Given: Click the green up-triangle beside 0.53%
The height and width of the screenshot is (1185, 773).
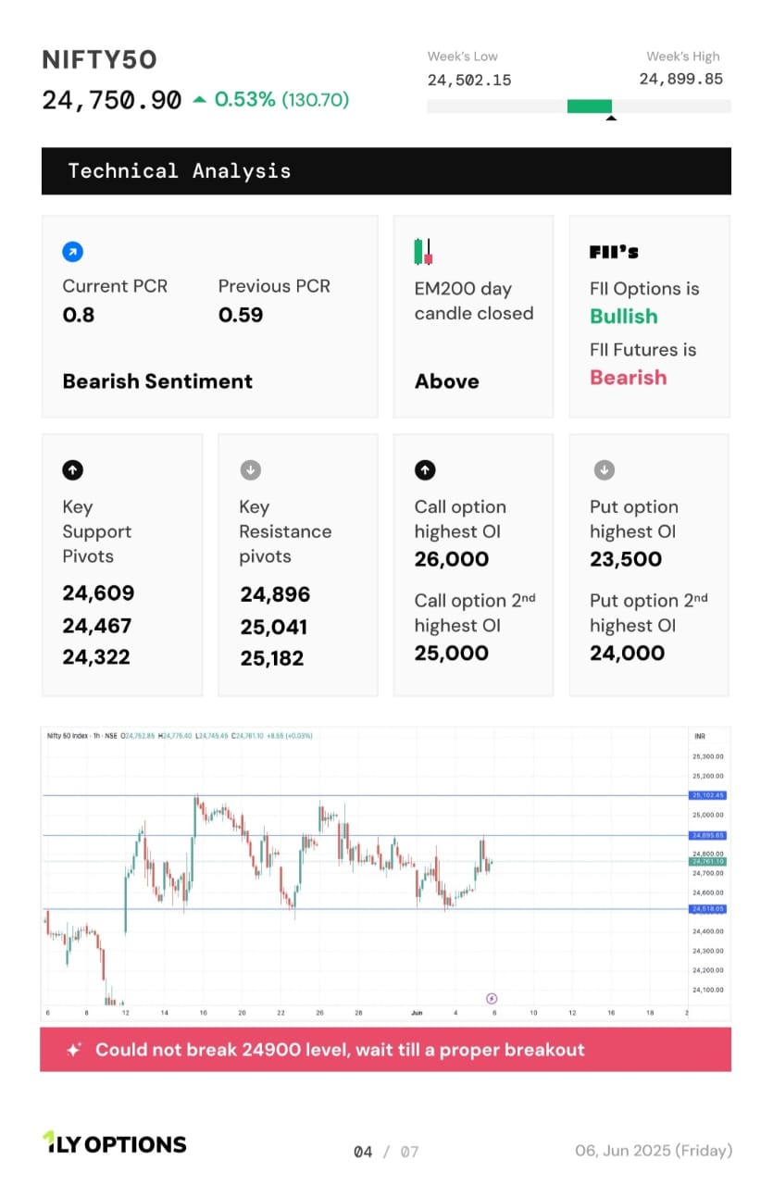Looking at the screenshot, I should pos(200,99).
